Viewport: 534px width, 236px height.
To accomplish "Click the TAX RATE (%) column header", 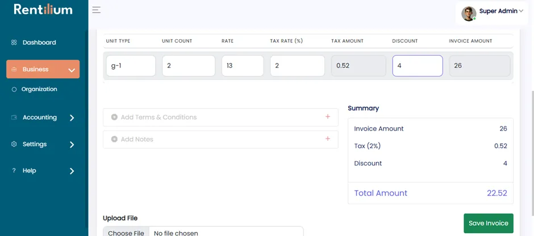I will [286, 41].
